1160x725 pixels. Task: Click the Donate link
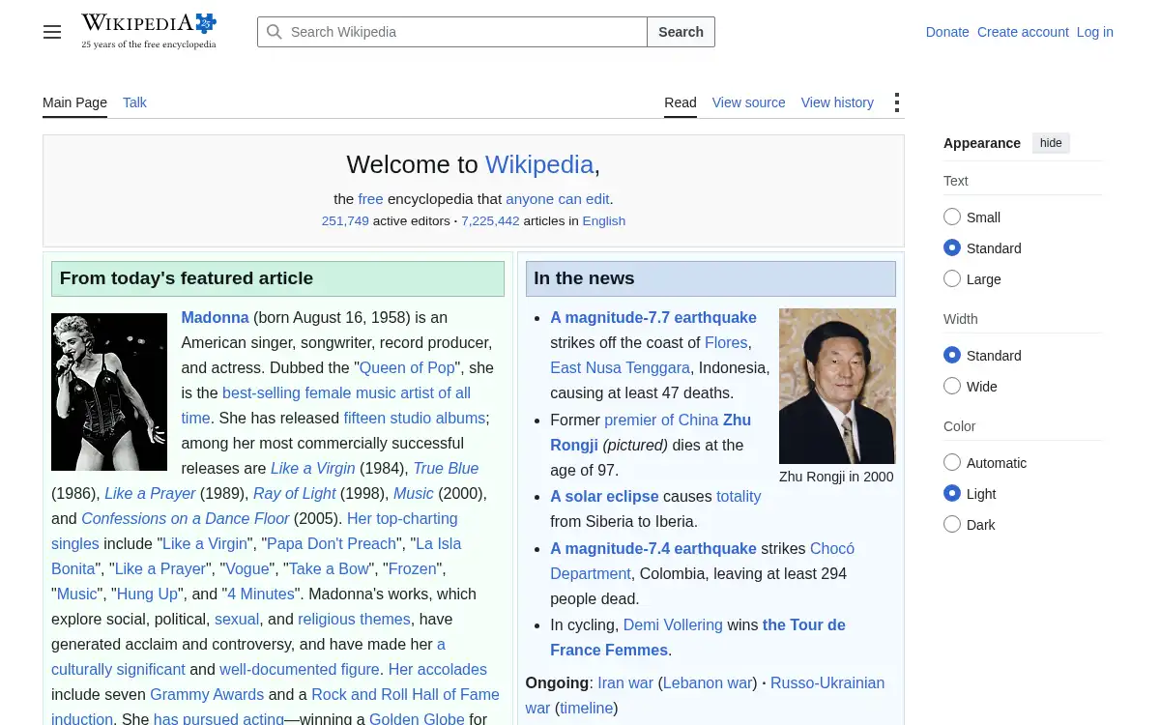pyautogui.click(x=947, y=32)
